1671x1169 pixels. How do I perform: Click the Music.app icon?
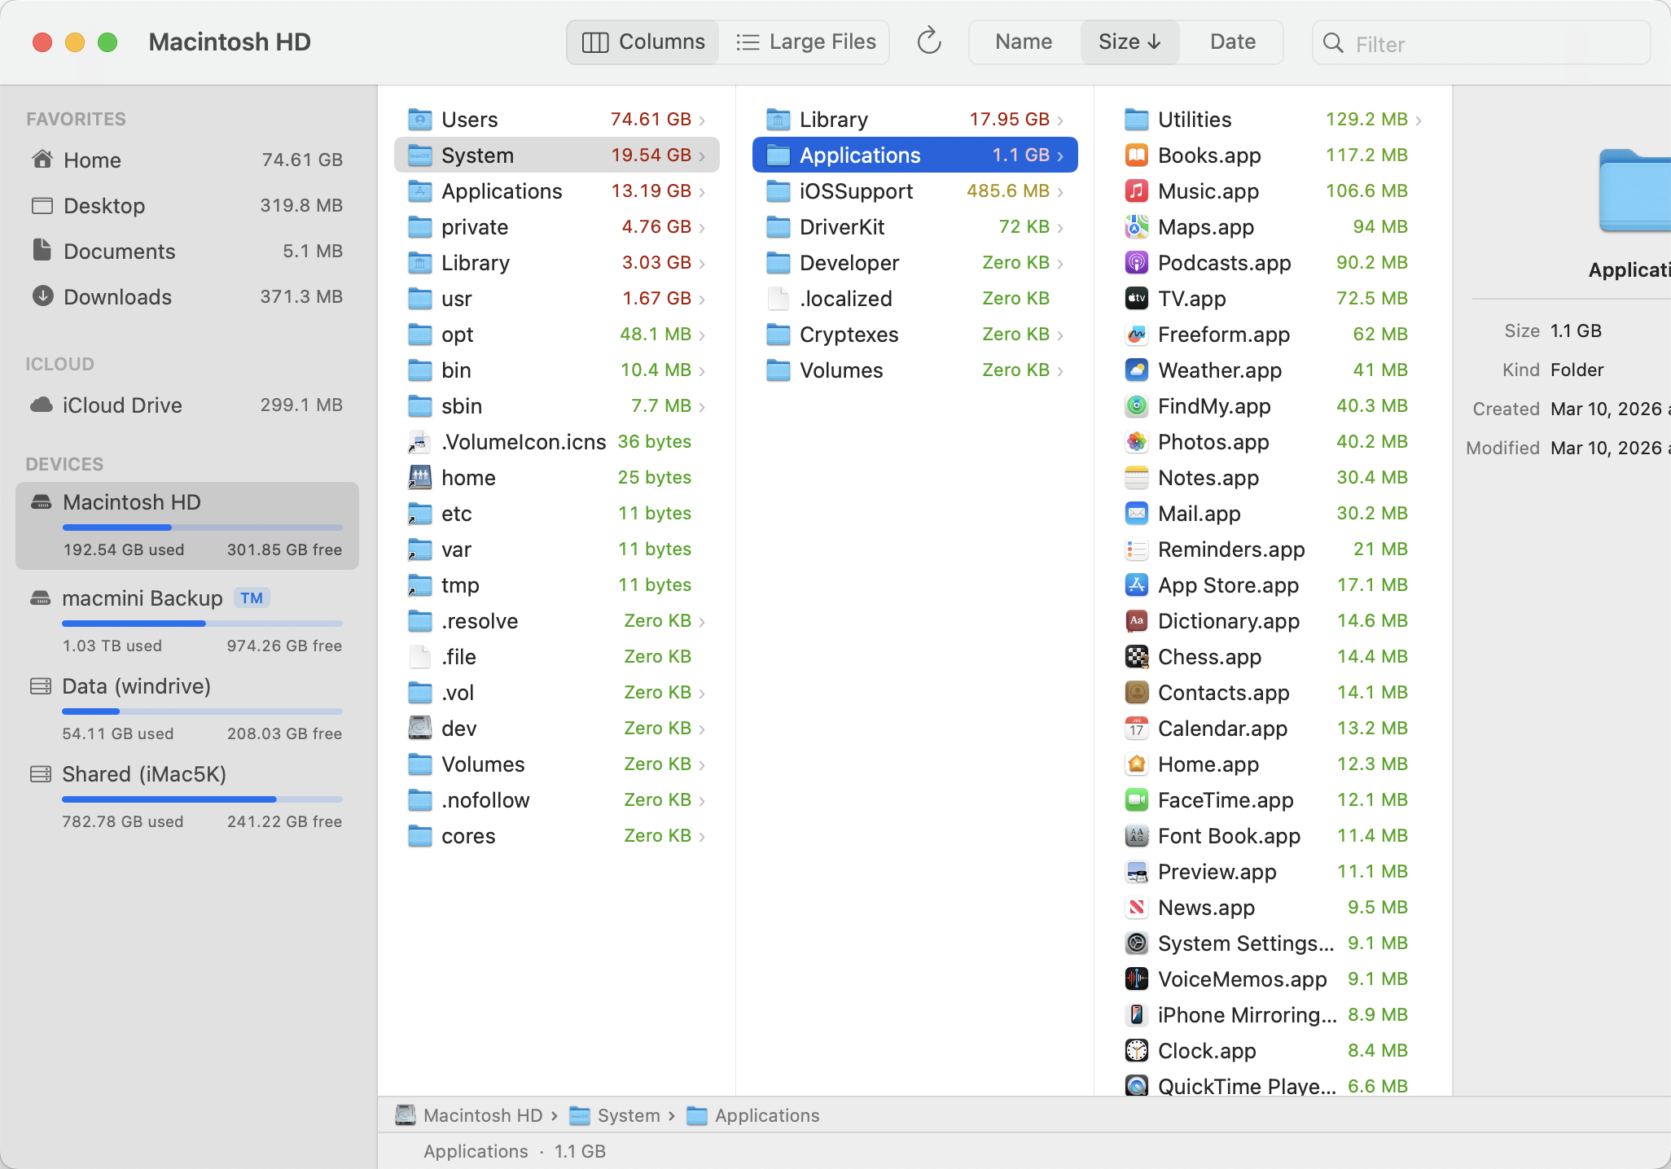pyautogui.click(x=1136, y=190)
